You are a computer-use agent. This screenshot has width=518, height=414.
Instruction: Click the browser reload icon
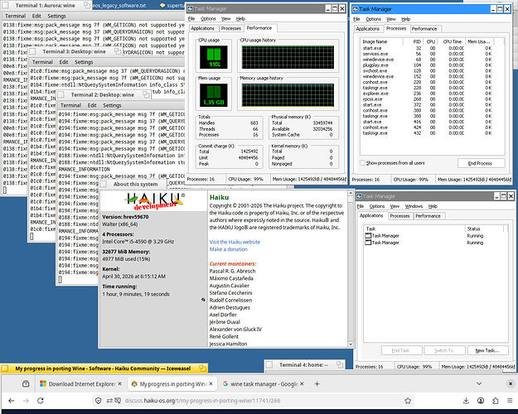coord(41,401)
